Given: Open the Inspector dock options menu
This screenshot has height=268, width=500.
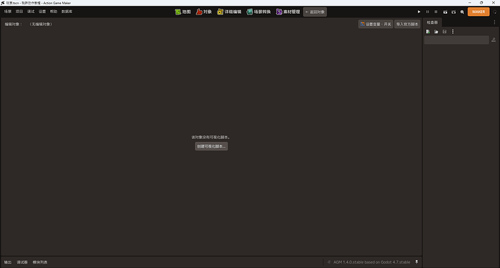Looking at the screenshot, I should 494,22.
